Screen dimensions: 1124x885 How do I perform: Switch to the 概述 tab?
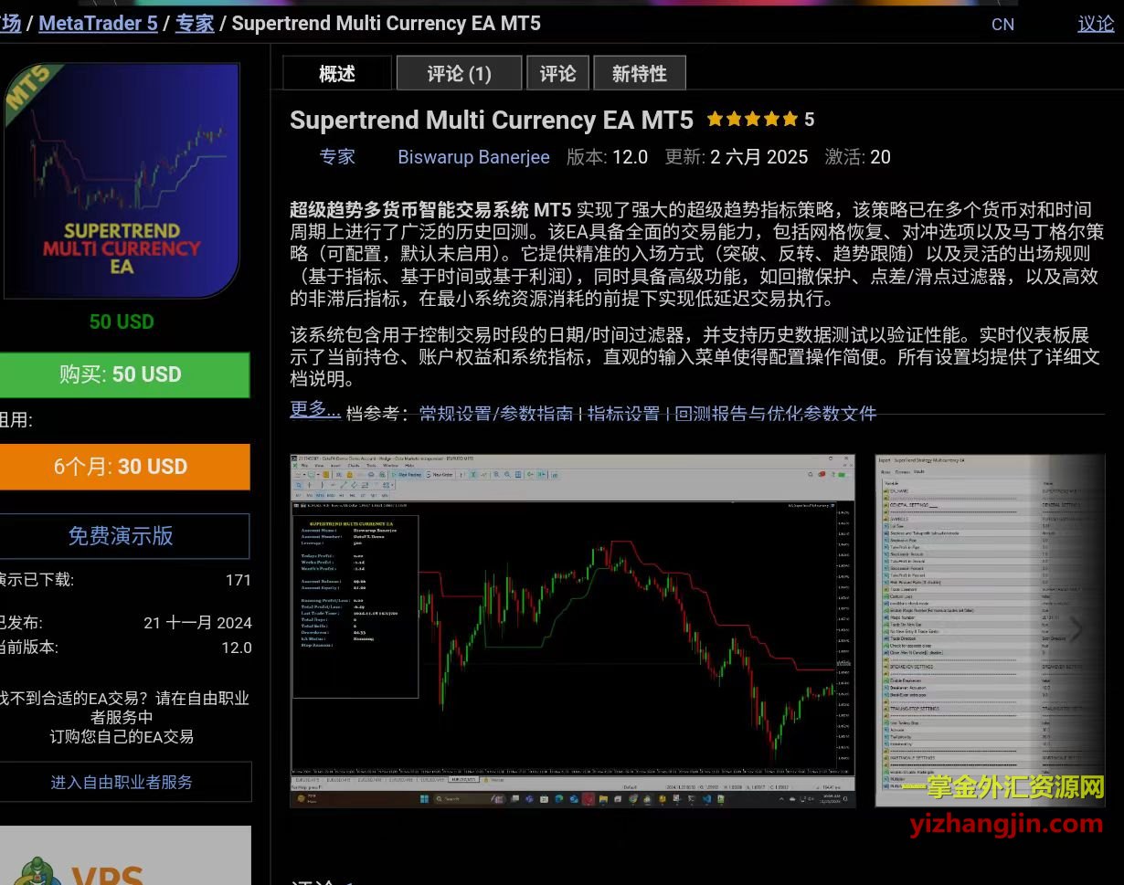(337, 73)
